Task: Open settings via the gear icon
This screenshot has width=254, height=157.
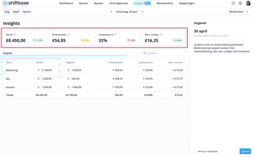Action: pyautogui.click(x=240, y=3)
